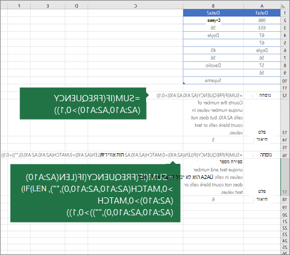Click the פלט label in row 17

262,191
